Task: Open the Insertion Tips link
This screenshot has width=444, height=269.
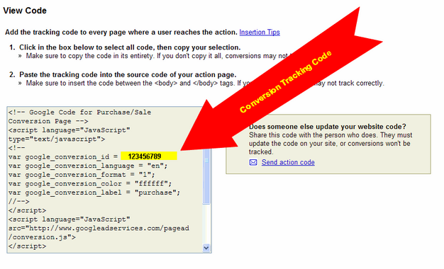Action: (x=260, y=33)
